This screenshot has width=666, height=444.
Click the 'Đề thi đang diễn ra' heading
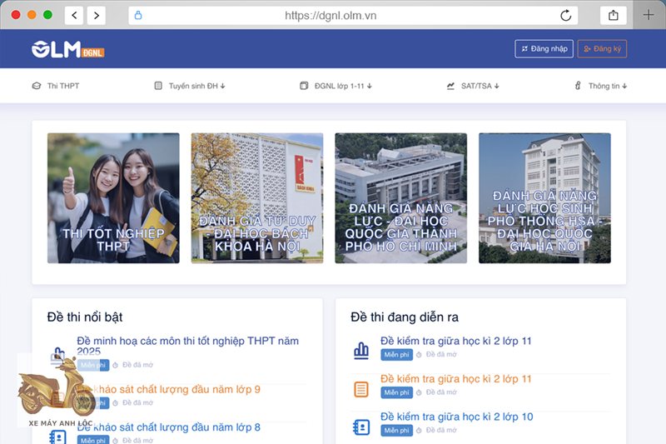coord(405,317)
